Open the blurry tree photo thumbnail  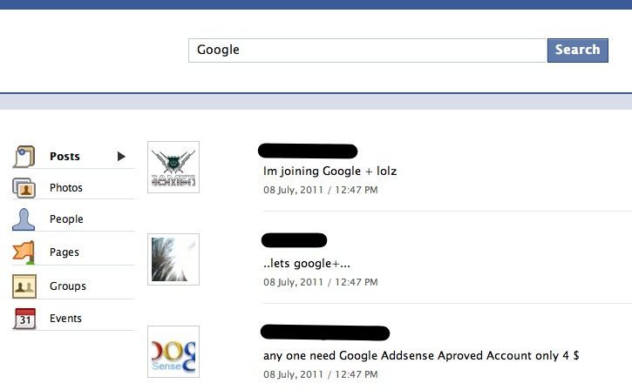(173, 259)
